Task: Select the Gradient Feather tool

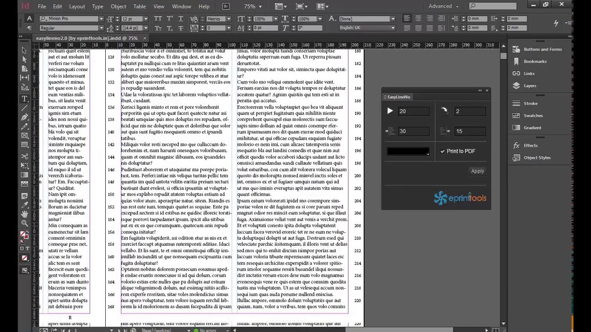Action: click(24, 184)
